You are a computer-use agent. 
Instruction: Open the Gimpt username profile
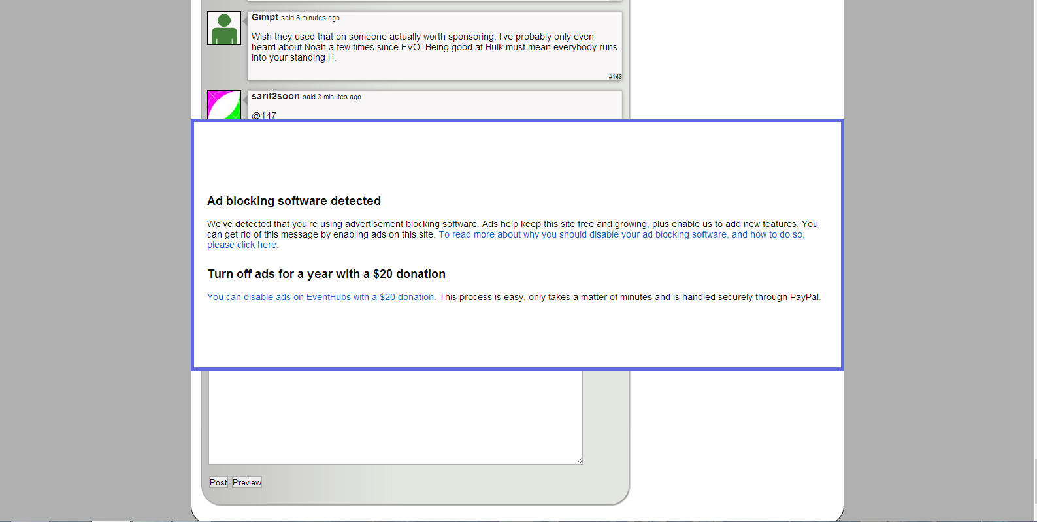click(265, 18)
